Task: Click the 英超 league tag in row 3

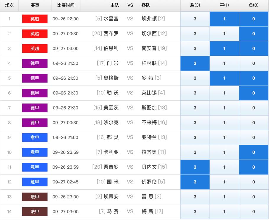Action: pyautogui.click(x=35, y=48)
